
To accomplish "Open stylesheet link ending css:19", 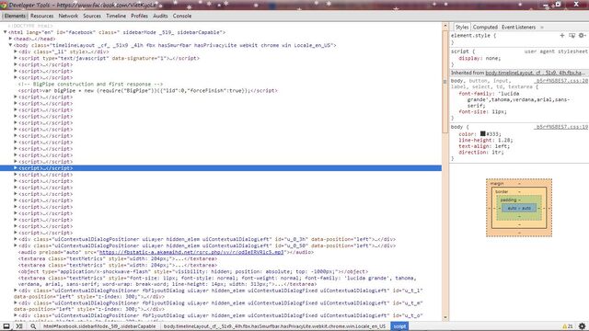I will 561,127.
